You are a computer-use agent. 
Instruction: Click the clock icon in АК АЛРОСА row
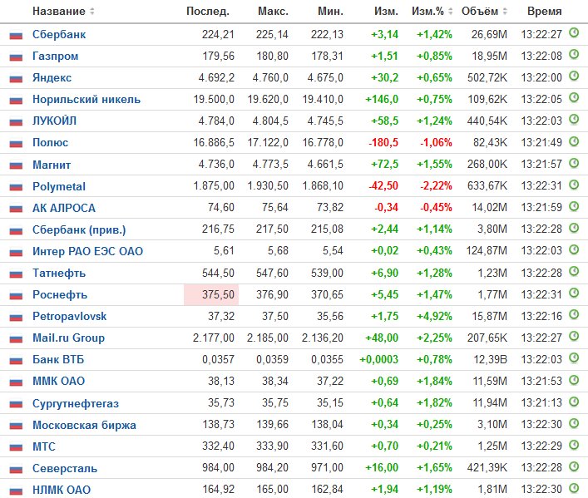point(574,206)
